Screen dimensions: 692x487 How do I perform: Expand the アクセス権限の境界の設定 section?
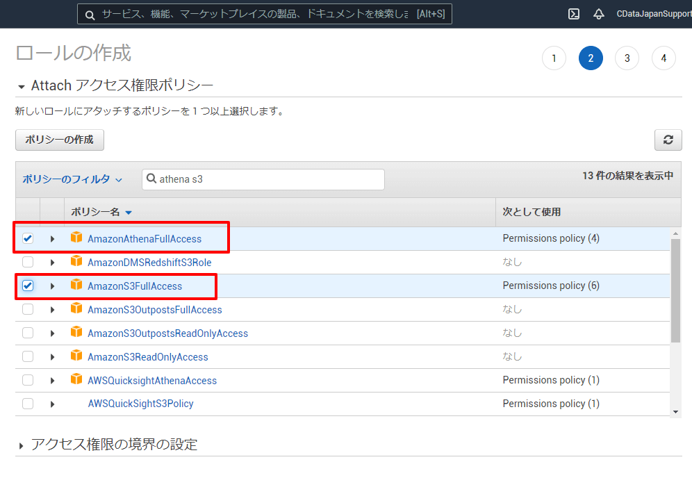pyautogui.click(x=21, y=446)
